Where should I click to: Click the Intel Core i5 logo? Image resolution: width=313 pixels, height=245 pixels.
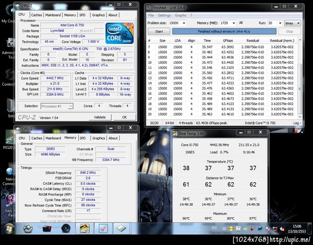coord(119,33)
